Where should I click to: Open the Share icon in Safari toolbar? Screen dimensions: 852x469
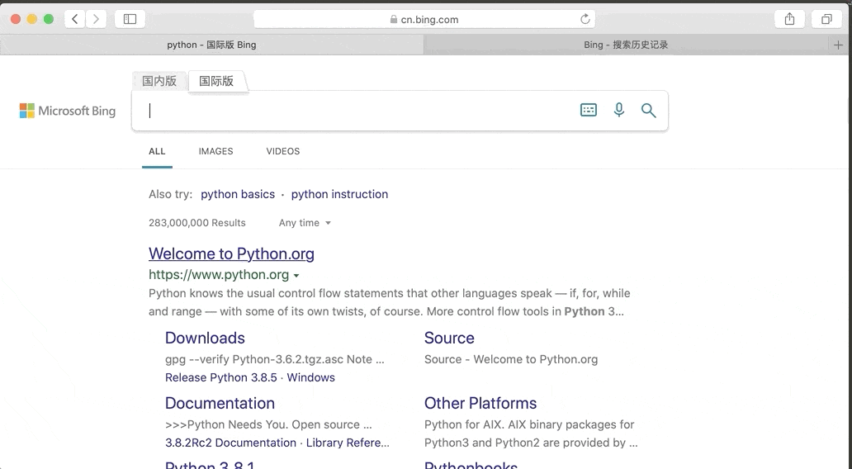point(789,19)
